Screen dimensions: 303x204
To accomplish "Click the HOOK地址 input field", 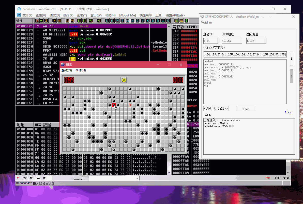I will click(x=232, y=41).
